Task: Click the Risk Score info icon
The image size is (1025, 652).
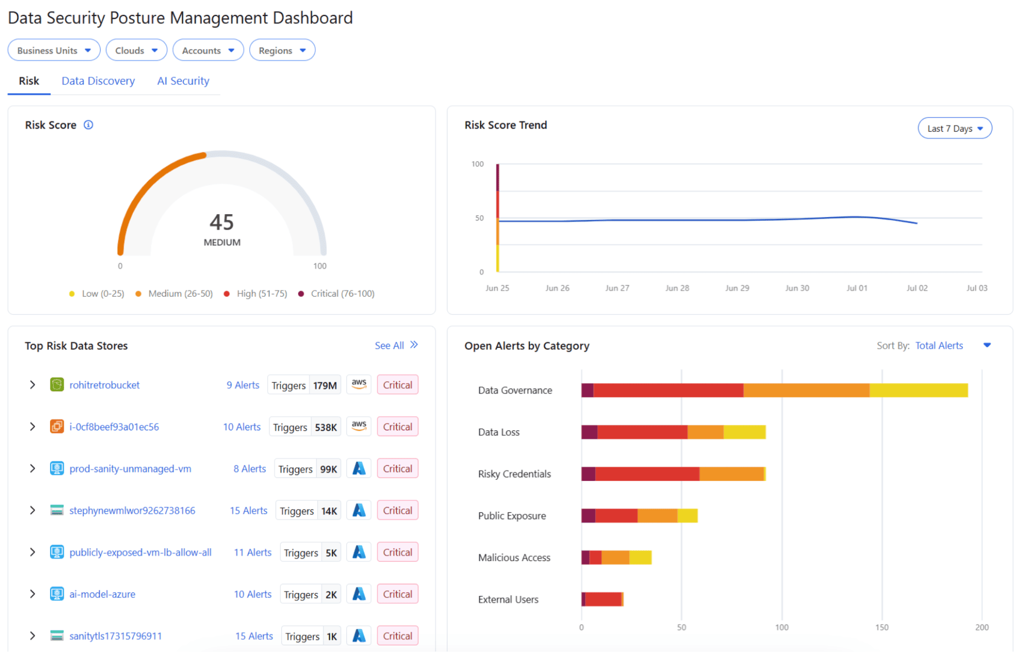Action: point(88,125)
